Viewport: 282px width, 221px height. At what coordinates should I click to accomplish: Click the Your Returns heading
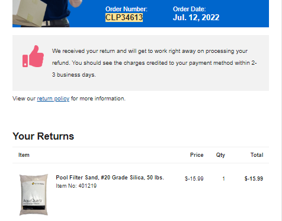(43, 136)
